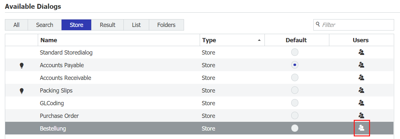Viewport: 400px width, 139px height.
Task: Make GLCoding the default dialog
Action: (x=294, y=103)
